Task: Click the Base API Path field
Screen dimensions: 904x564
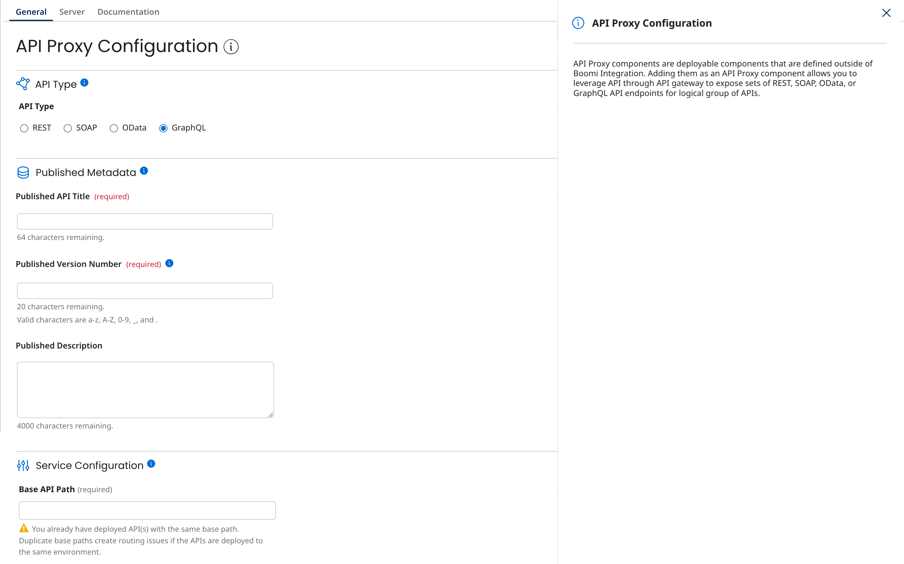Action: pos(147,510)
